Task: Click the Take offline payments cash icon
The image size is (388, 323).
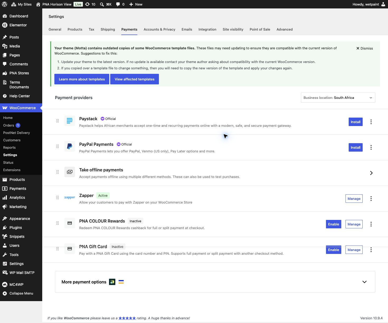Action: pos(70,172)
